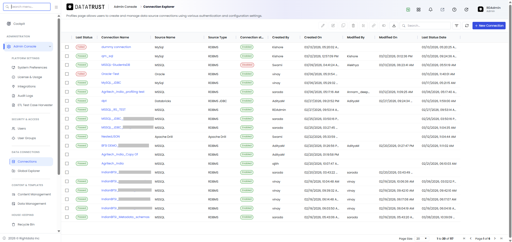512x242 pixels.
Task: Open License & Usage in sidebar
Action: pyautogui.click(x=30, y=77)
